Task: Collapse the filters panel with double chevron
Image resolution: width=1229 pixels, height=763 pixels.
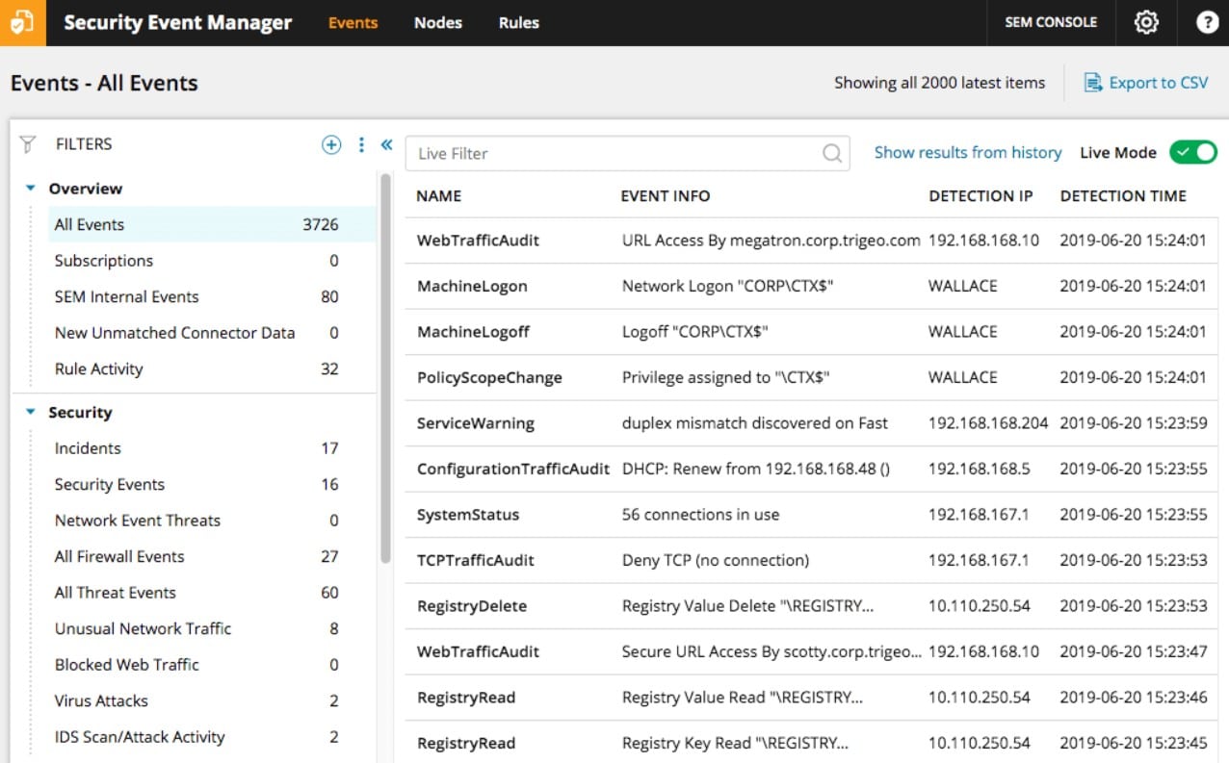Action: pos(386,144)
